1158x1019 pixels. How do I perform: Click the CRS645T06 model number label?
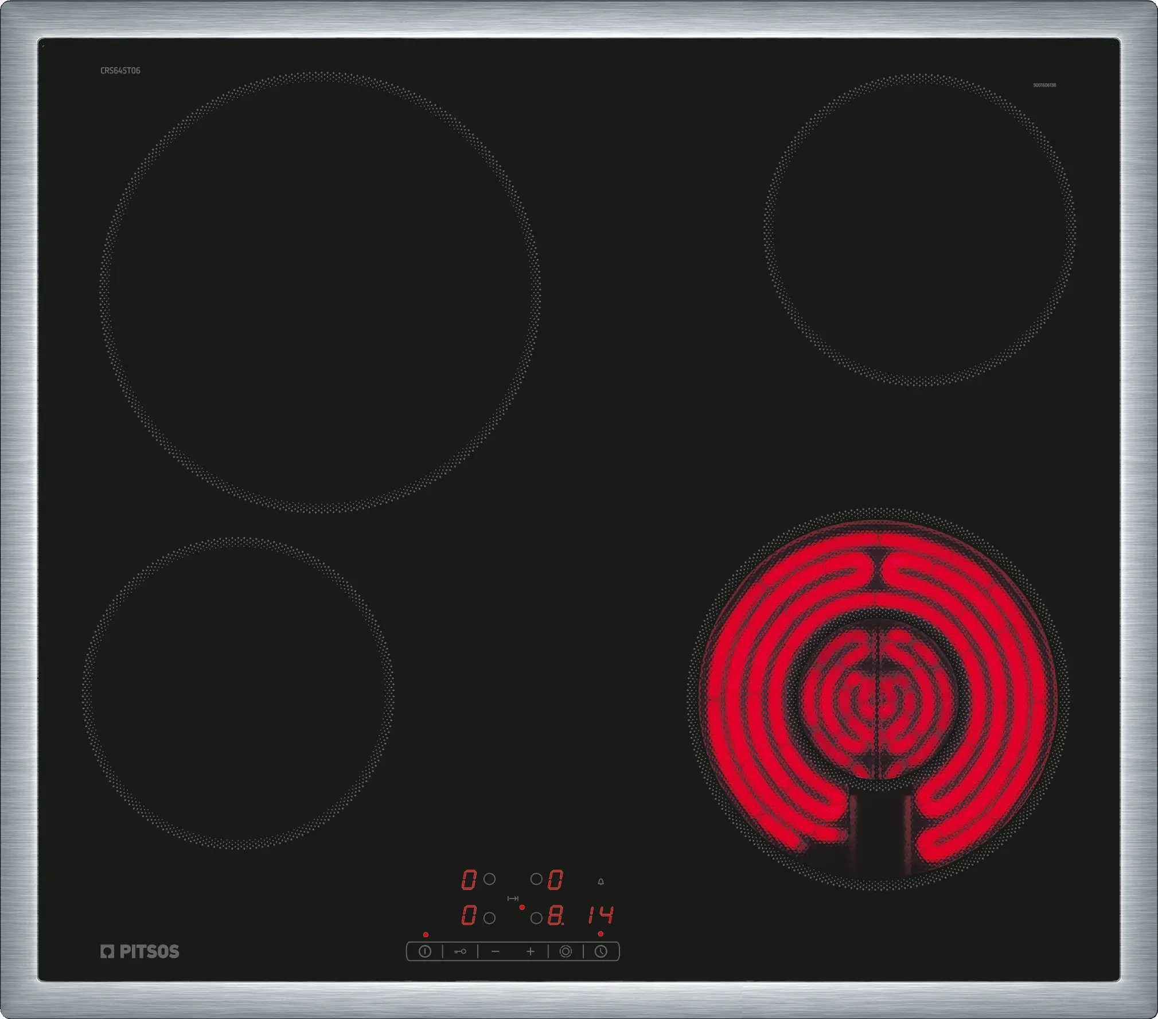[x=120, y=71]
